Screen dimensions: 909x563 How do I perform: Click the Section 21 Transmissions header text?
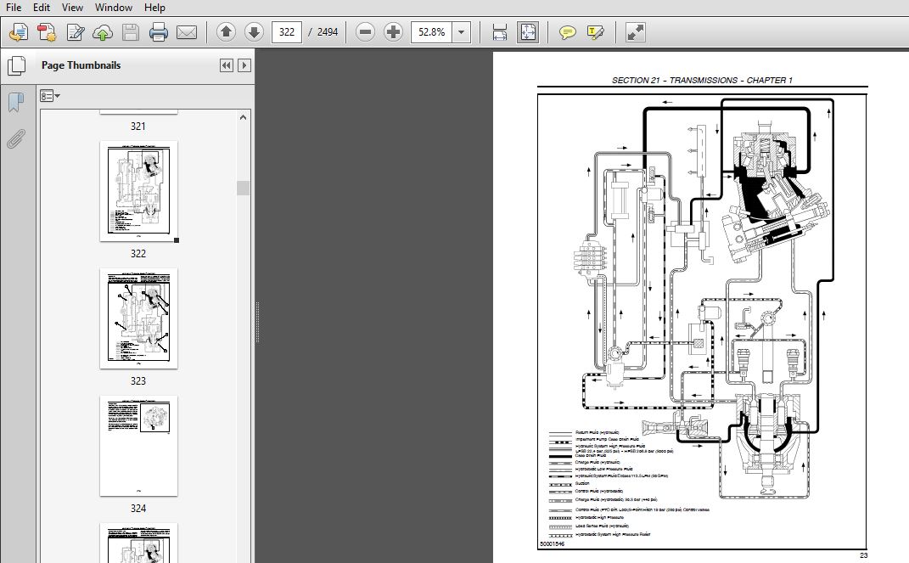point(702,81)
